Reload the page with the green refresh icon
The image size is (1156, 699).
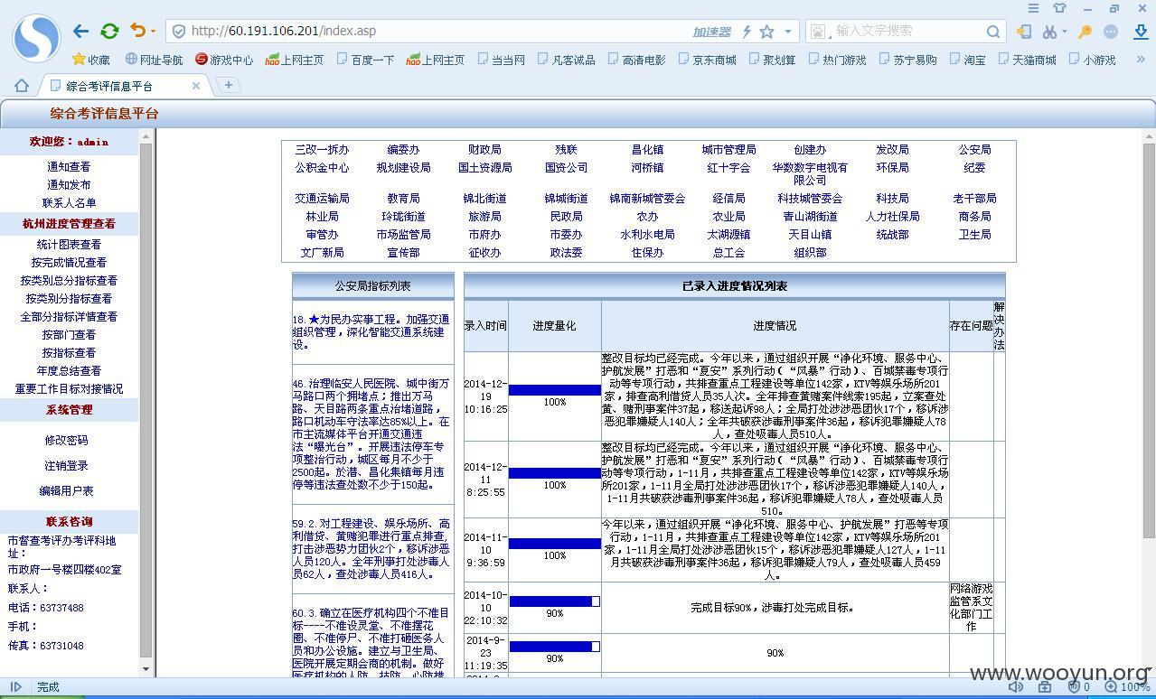coord(109,31)
